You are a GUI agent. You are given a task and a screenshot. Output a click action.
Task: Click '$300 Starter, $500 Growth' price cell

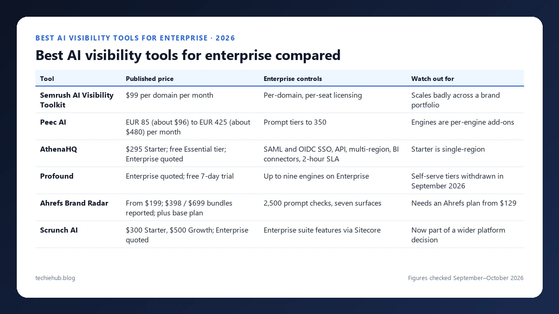[187, 235]
